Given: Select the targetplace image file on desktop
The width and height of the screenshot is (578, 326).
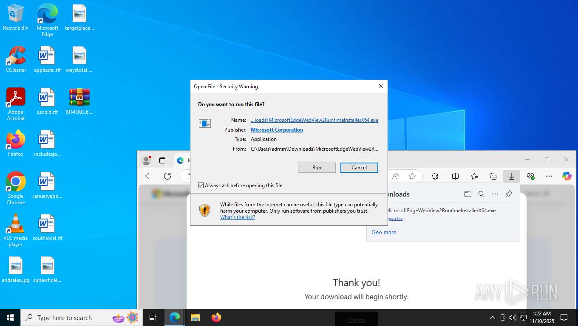Looking at the screenshot, I should tap(79, 17).
